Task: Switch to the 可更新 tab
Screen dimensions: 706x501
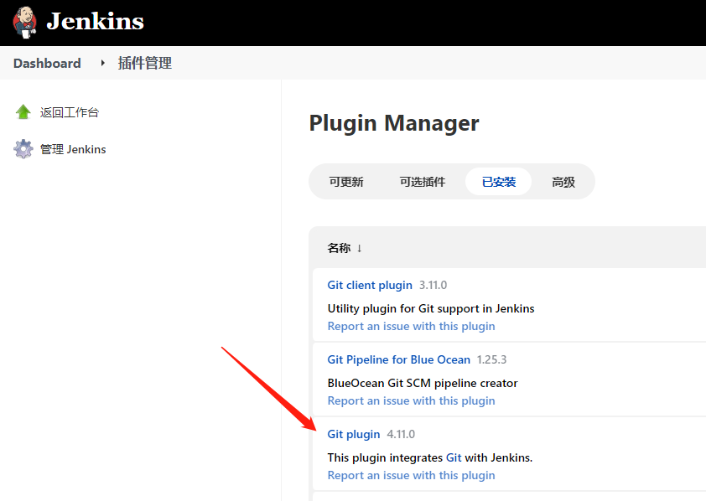Action: click(346, 182)
